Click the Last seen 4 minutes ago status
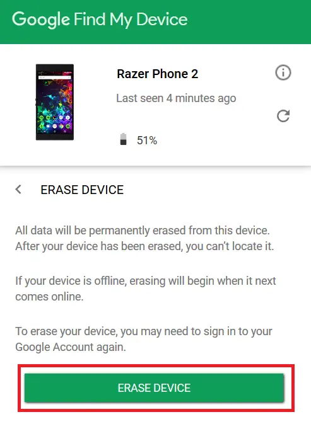This screenshot has height=441, width=311. click(x=176, y=98)
